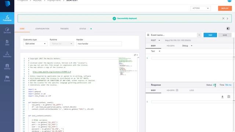
Task: Click the request URL text
Action: 178,40
